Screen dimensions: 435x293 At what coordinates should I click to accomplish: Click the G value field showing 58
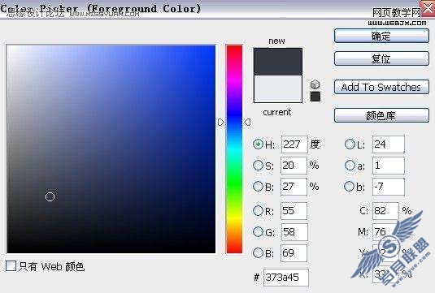pyautogui.click(x=294, y=232)
